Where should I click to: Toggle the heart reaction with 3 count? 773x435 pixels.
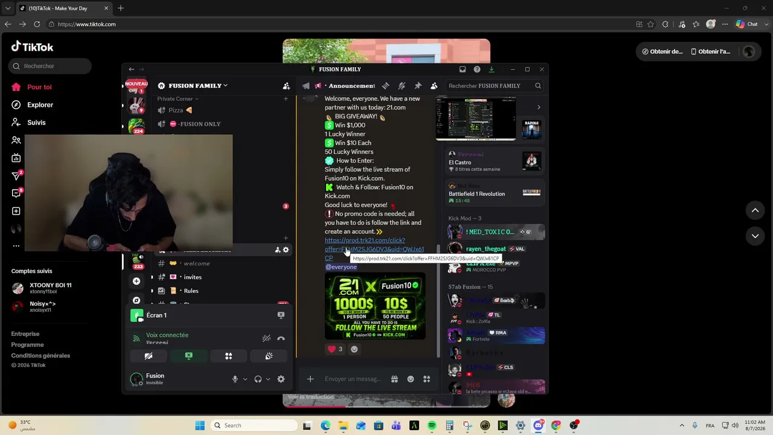pos(335,349)
